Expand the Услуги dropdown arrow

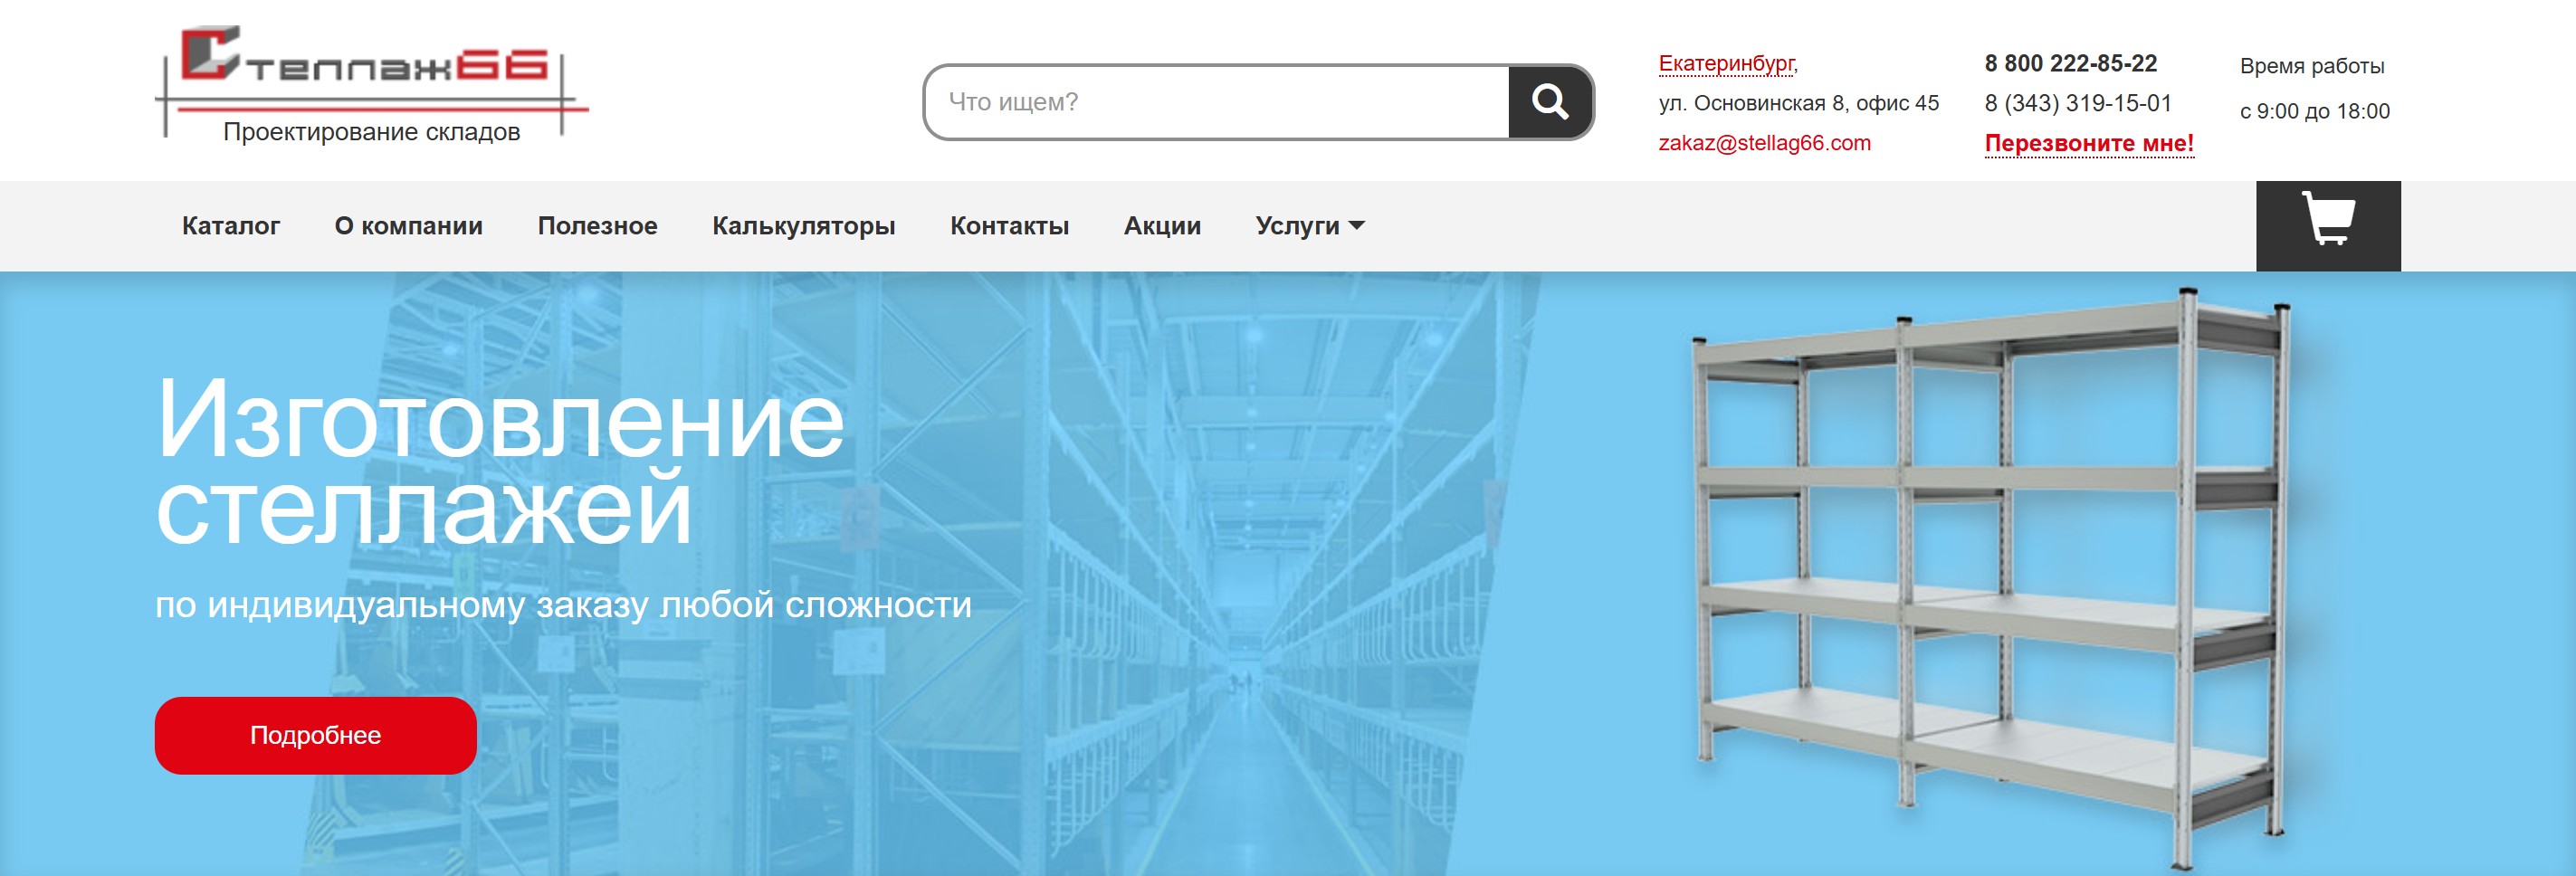point(1357,226)
